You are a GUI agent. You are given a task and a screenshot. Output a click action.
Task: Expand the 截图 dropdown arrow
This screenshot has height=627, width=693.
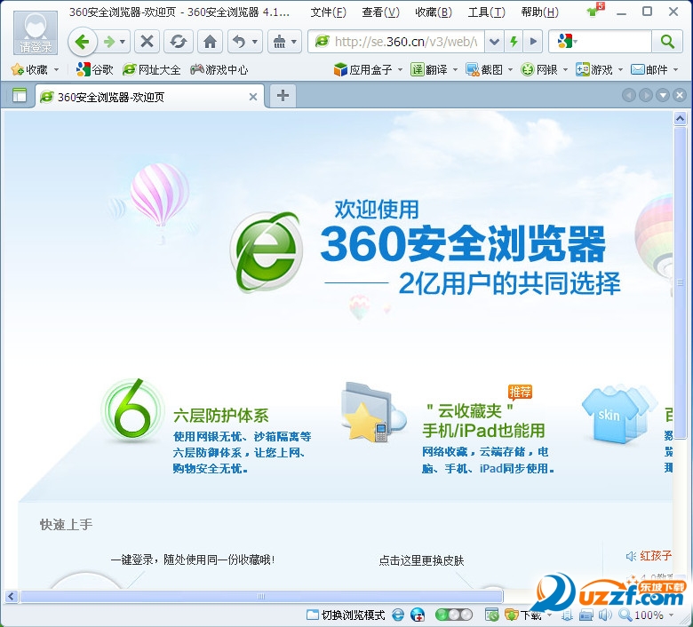click(511, 70)
